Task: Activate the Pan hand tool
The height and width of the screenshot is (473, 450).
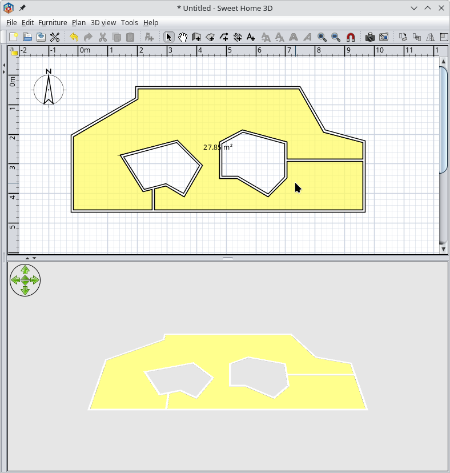Action: pos(183,37)
